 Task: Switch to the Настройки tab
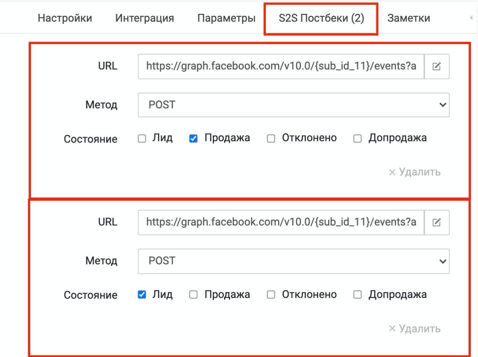pyautogui.click(x=65, y=18)
